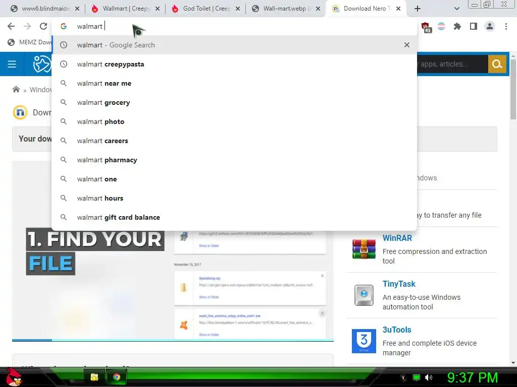Open the WinRAR link
The width and height of the screenshot is (517, 387).
tap(397, 238)
